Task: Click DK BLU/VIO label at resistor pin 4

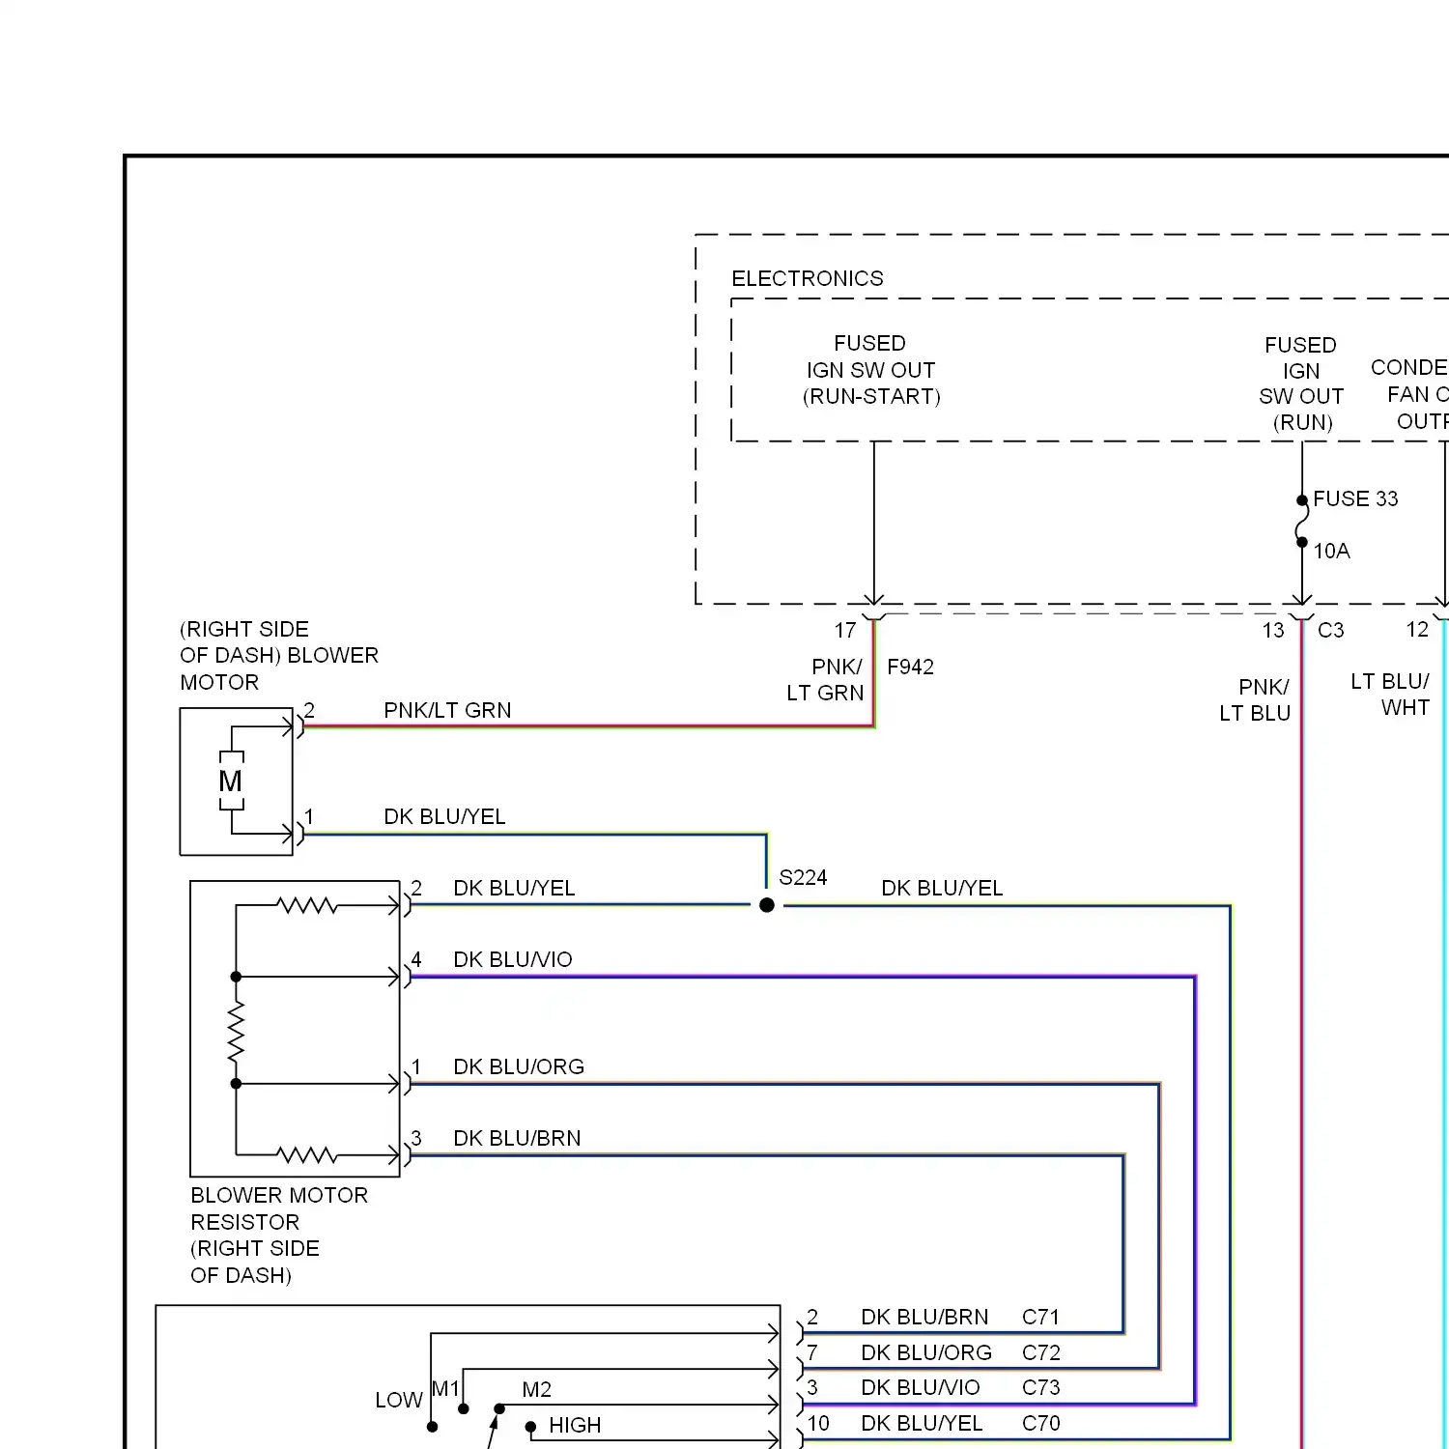Action: 513,959
